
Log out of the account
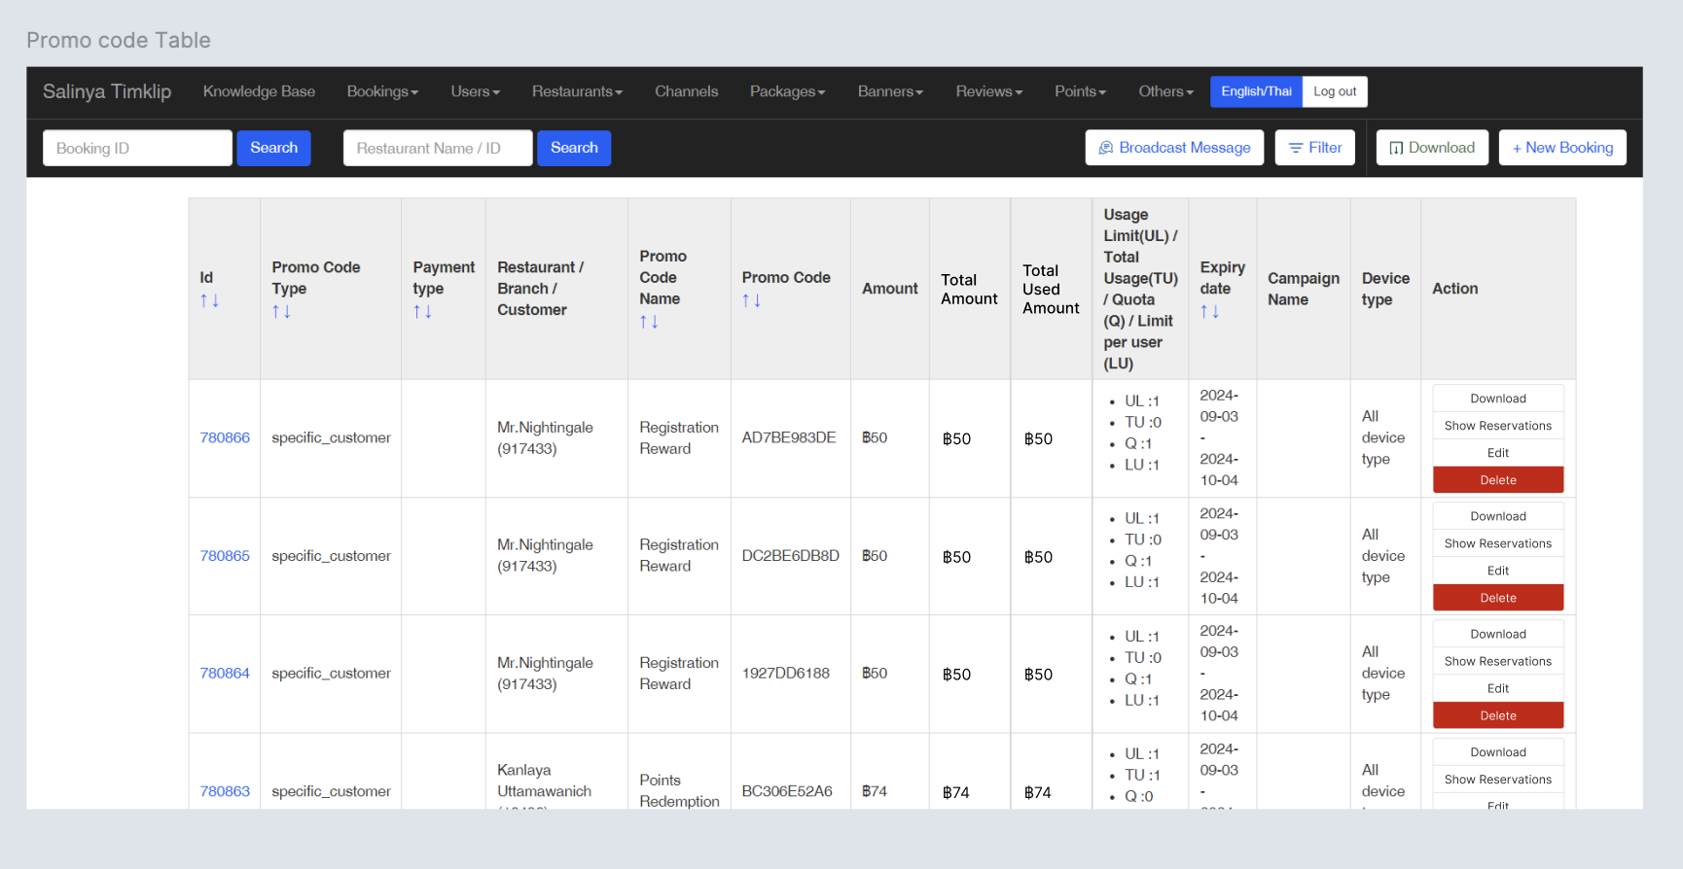coord(1335,91)
